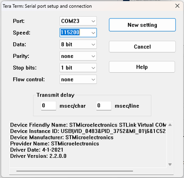184x178 pixels.
Task: Open the Parity dropdown
Action: tap(78, 56)
